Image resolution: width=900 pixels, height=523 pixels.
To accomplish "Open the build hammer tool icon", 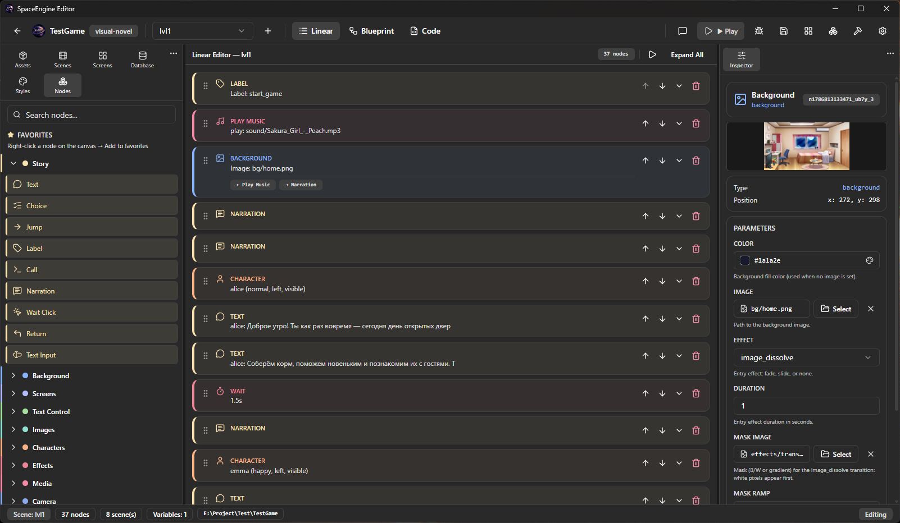I will pos(858,31).
